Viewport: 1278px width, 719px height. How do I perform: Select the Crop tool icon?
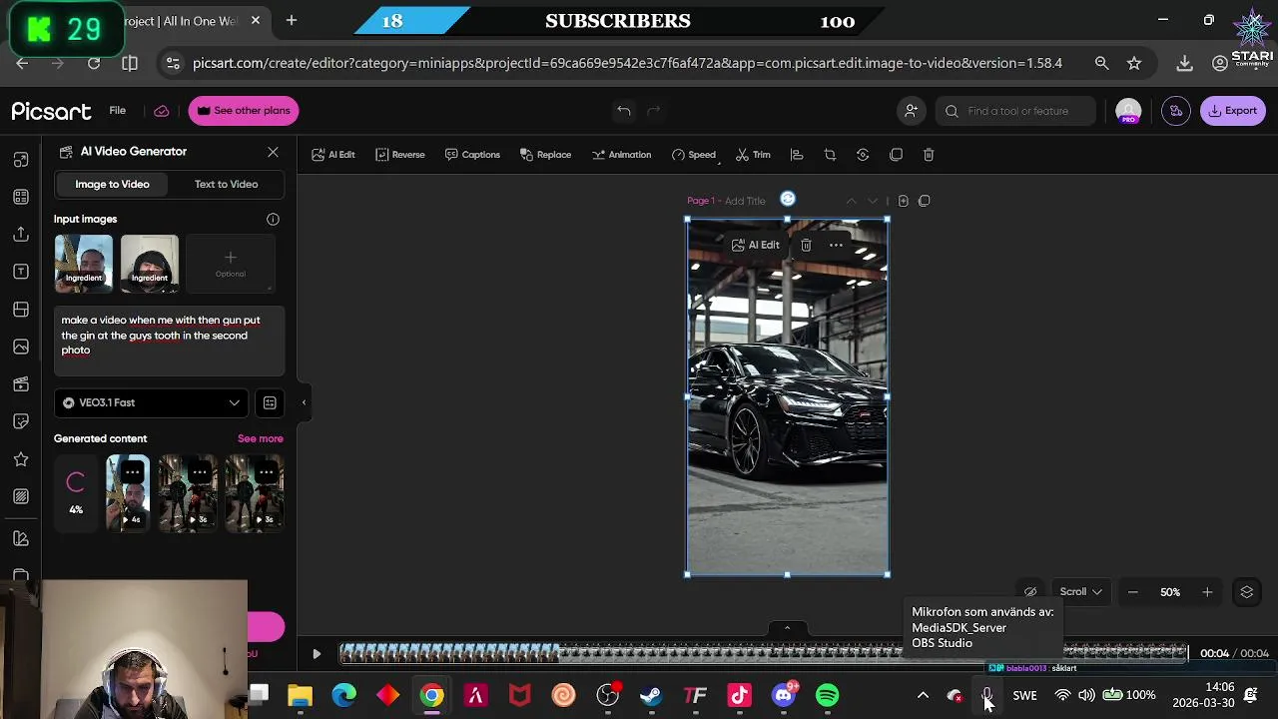830,155
